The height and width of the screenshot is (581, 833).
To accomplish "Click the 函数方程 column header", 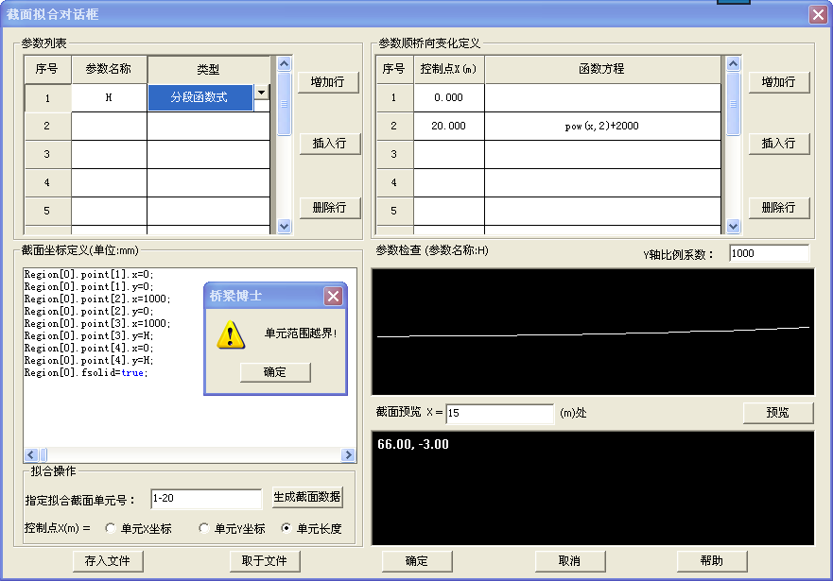I will click(602, 69).
